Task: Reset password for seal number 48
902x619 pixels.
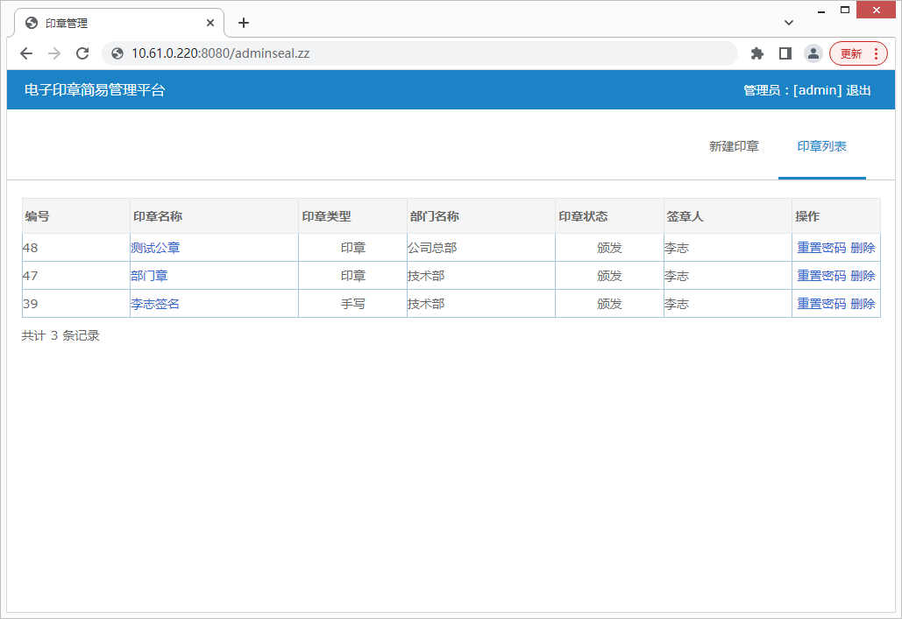Action: (x=821, y=248)
